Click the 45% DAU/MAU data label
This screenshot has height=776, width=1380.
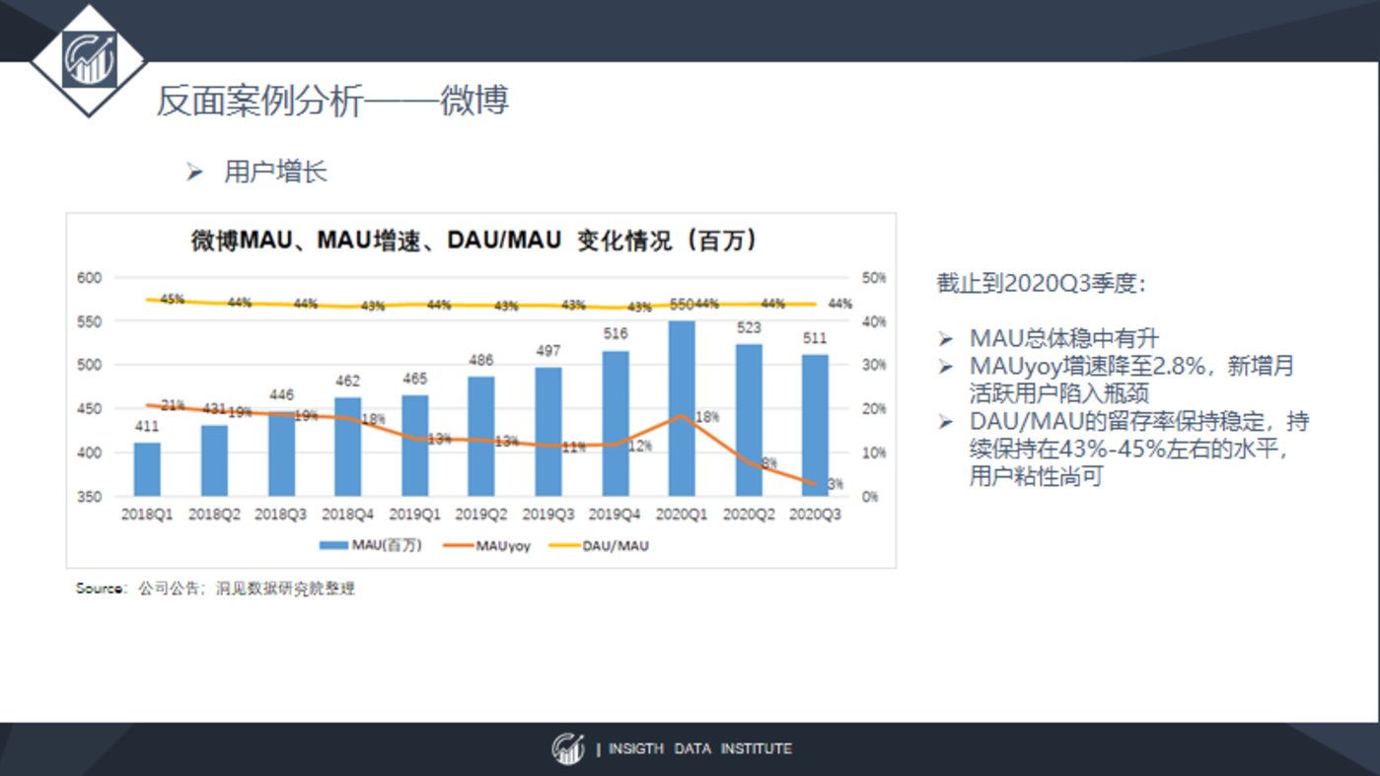pos(172,299)
